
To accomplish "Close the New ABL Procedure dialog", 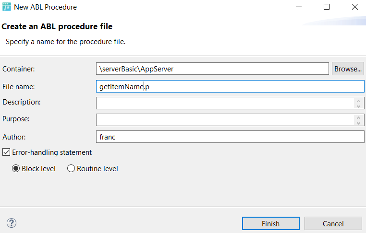I will (355, 7).
